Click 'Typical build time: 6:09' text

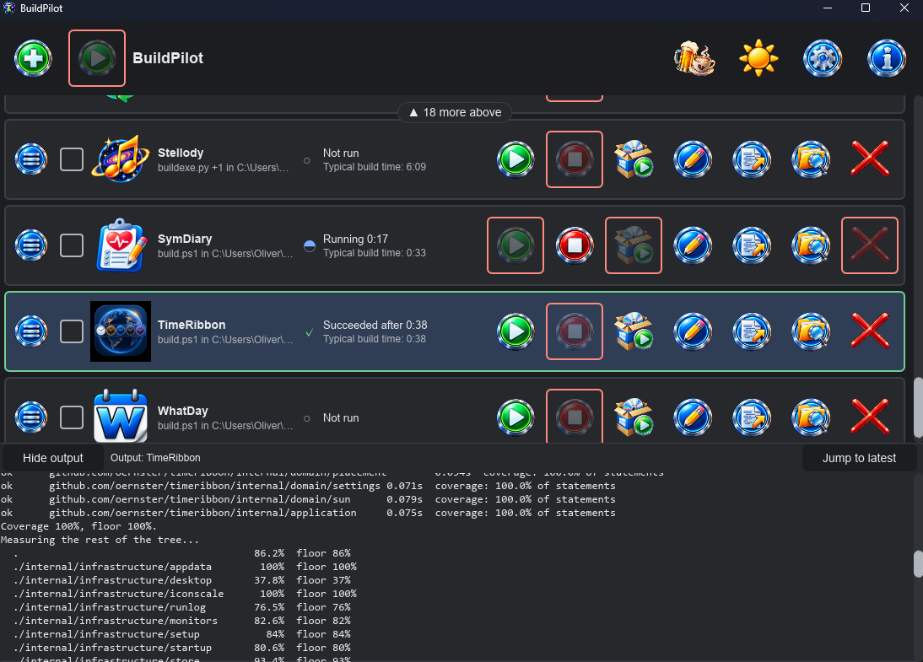(x=375, y=167)
